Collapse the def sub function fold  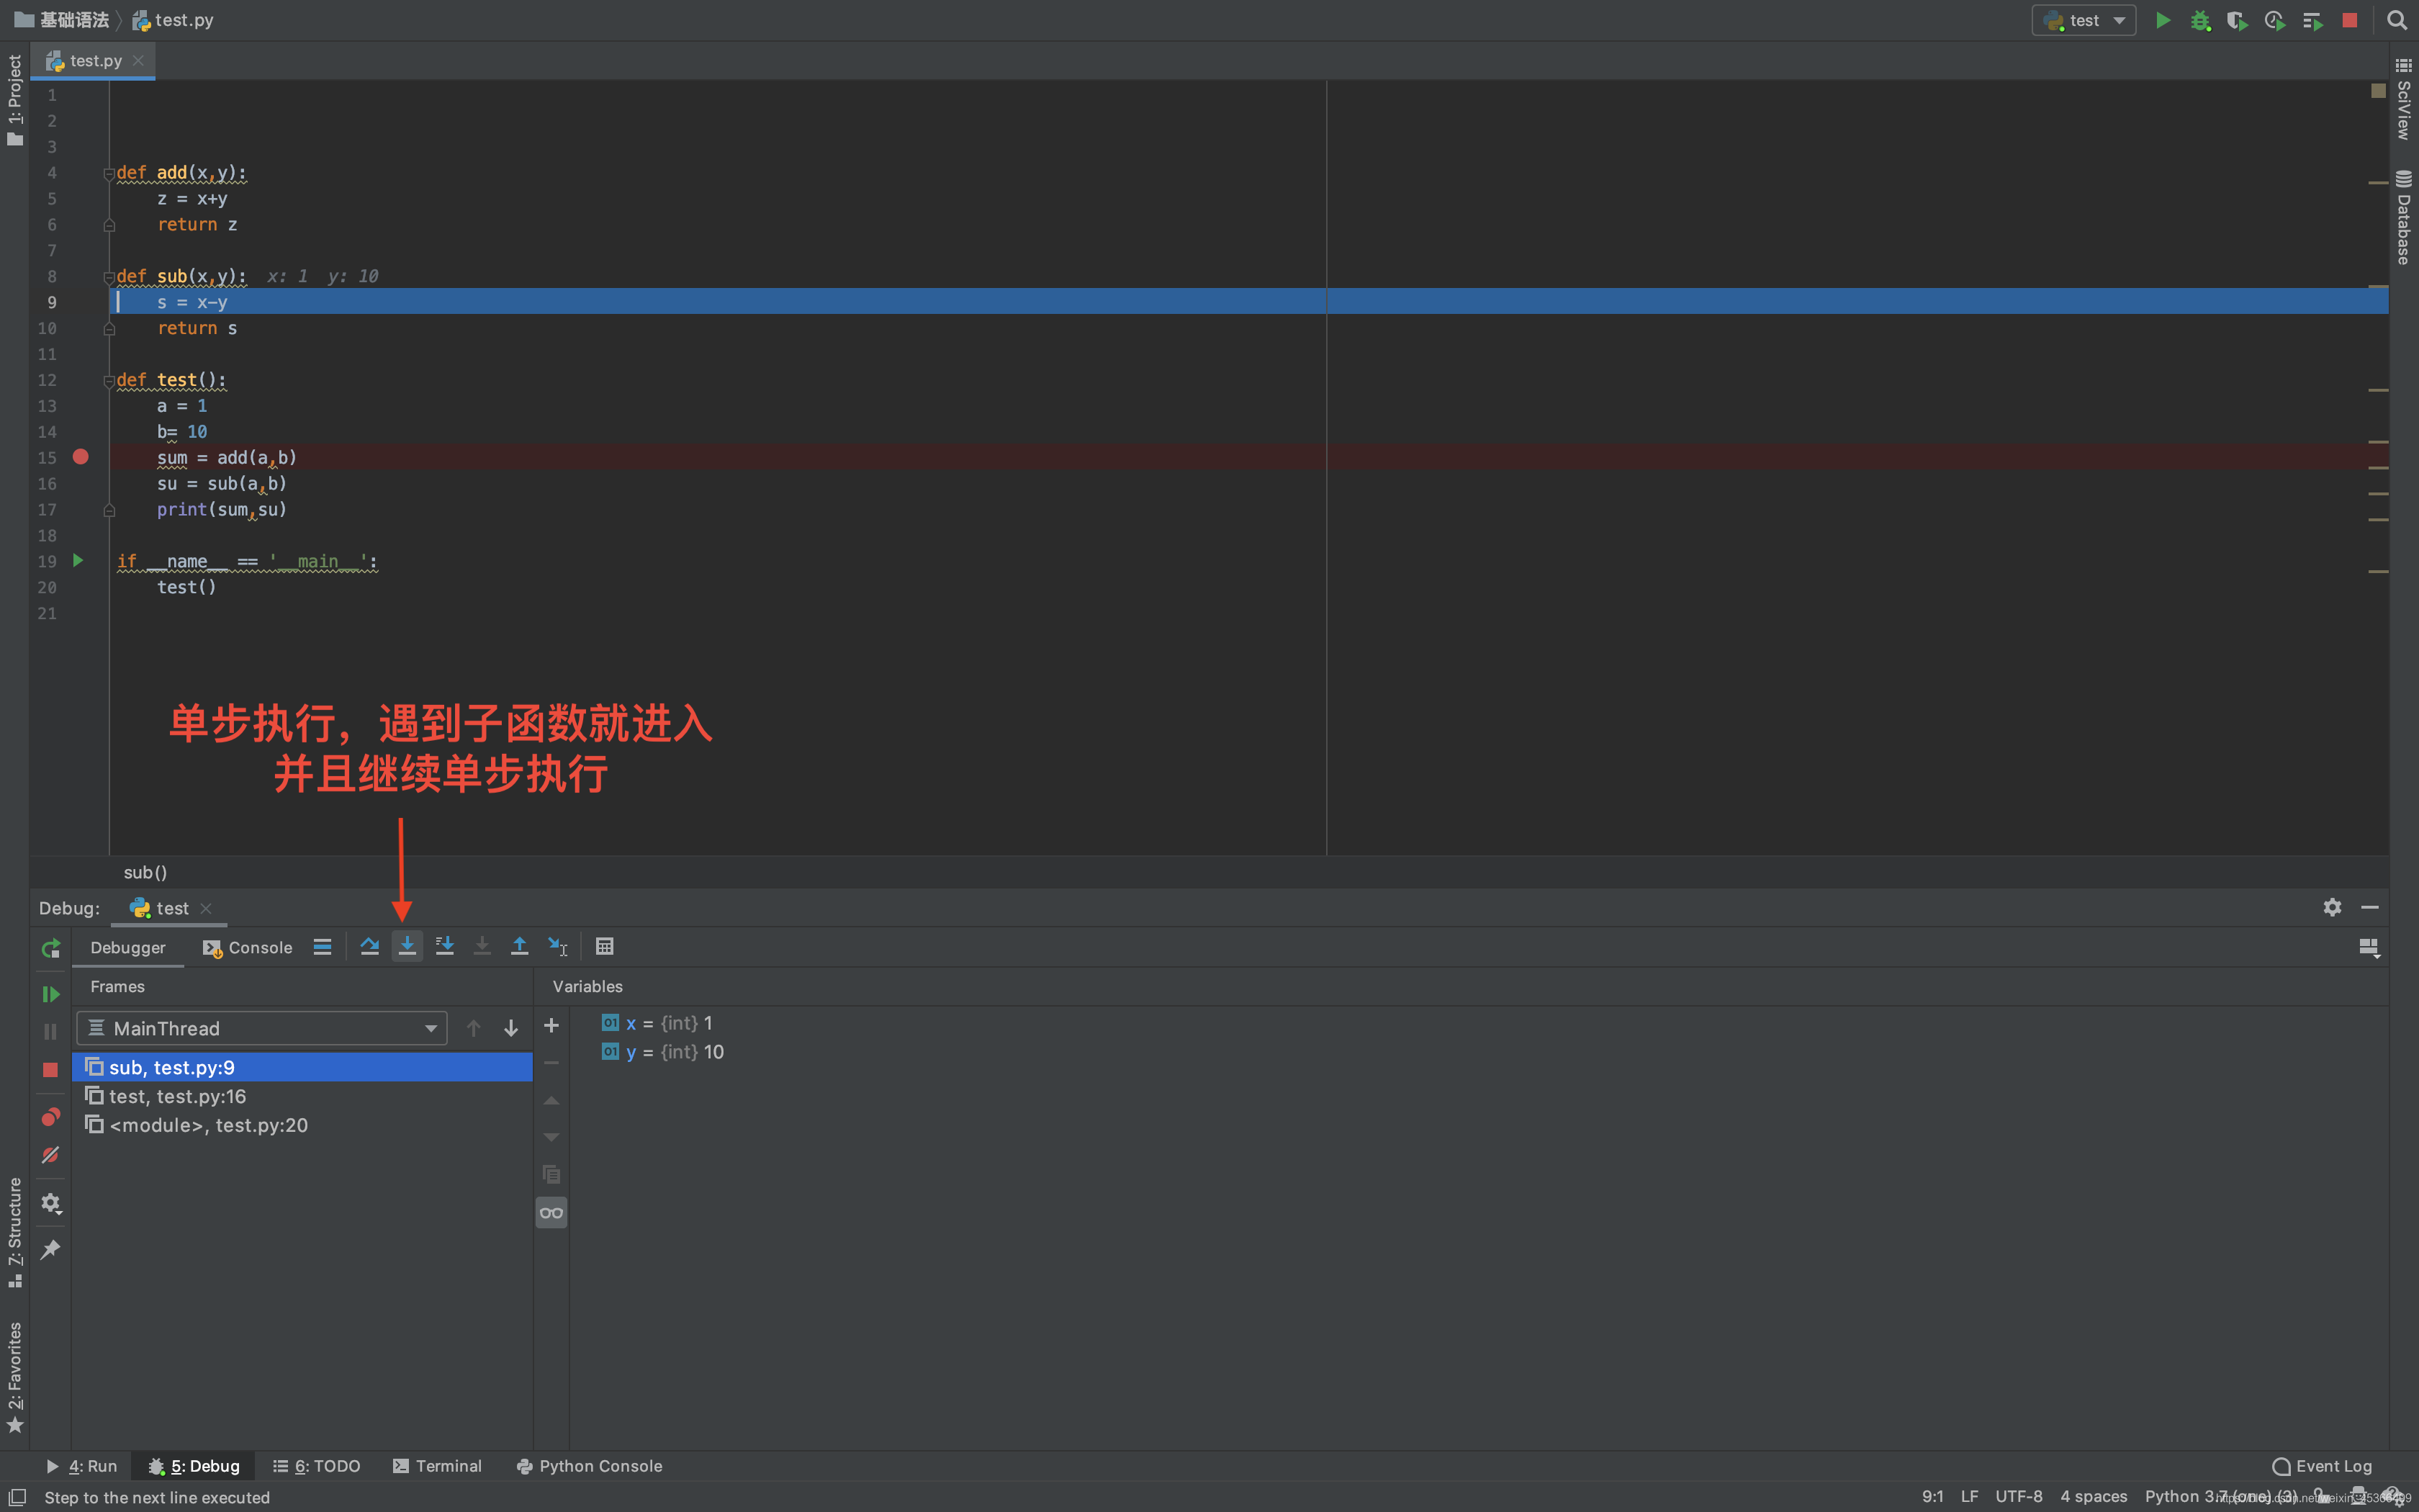click(109, 277)
